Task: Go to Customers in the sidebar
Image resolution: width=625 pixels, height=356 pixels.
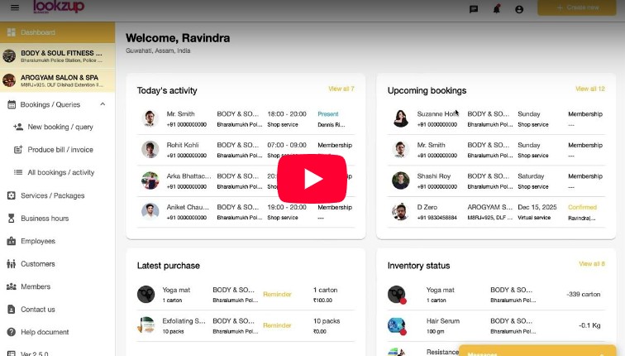Action: pyautogui.click(x=37, y=264)
